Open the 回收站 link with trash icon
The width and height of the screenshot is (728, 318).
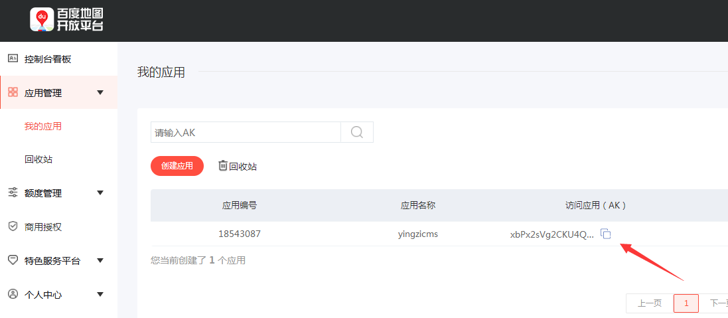238,166
